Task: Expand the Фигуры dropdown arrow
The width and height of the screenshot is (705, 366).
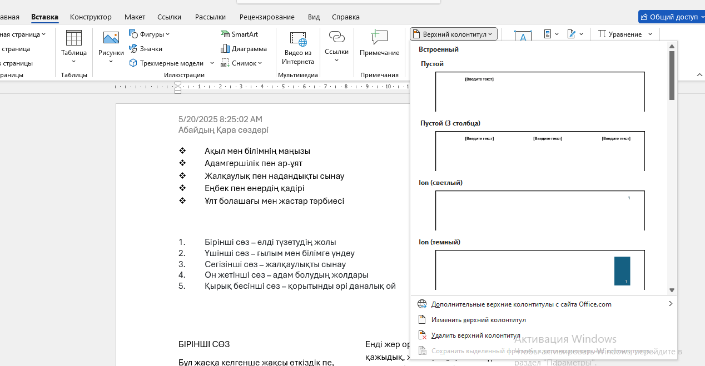Action: pos(167,34)
